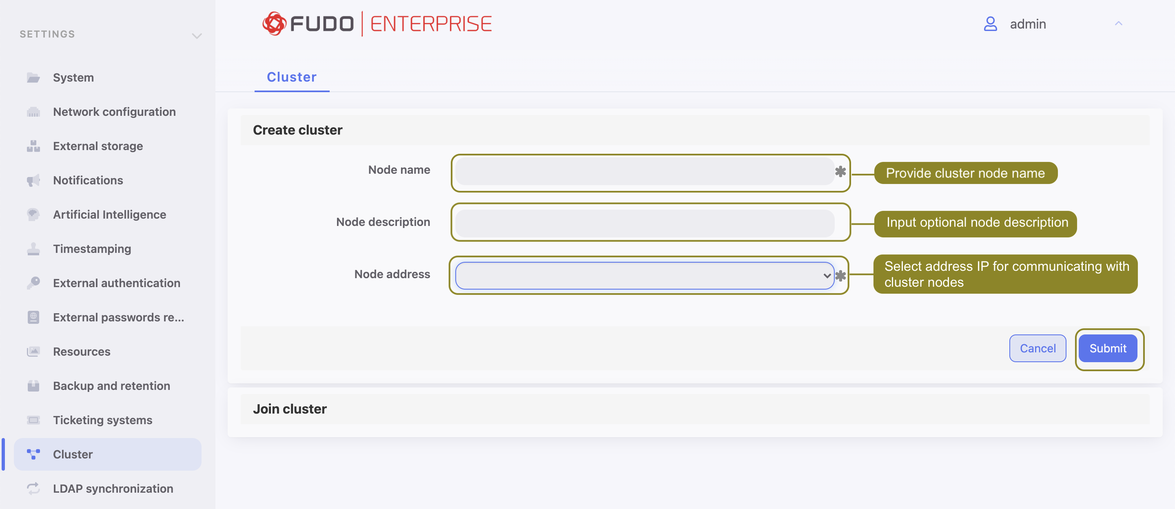
Task: Collapse the SETTINGS section chevron
Action: pos(196,35)
